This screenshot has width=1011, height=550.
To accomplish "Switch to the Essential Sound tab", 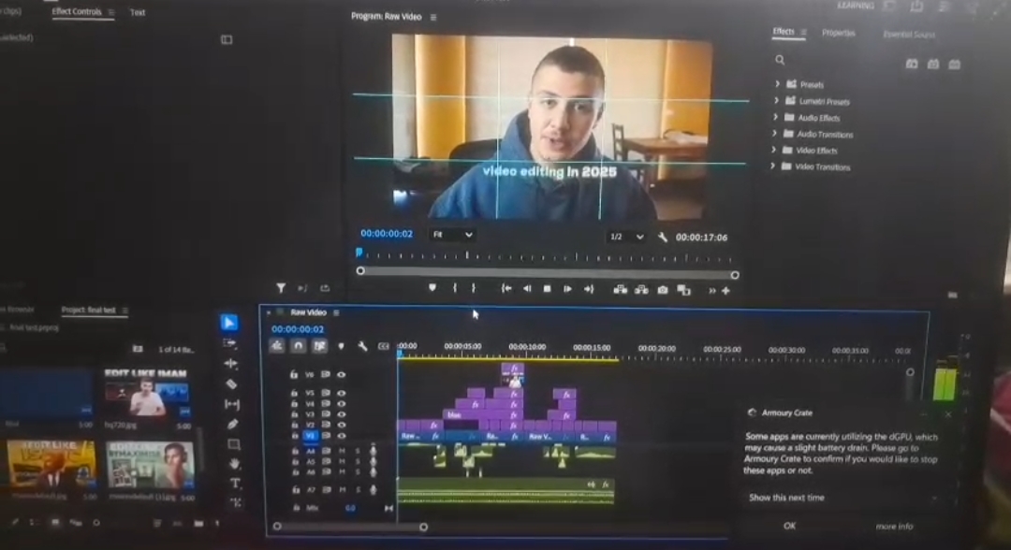I will tap(908, 35).
